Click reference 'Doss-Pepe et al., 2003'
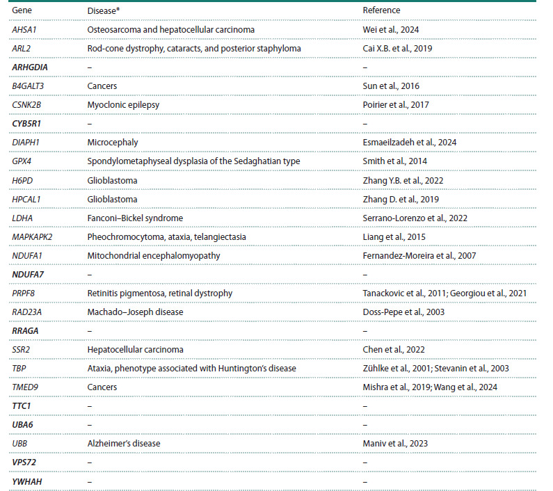 tap(403, 312)
